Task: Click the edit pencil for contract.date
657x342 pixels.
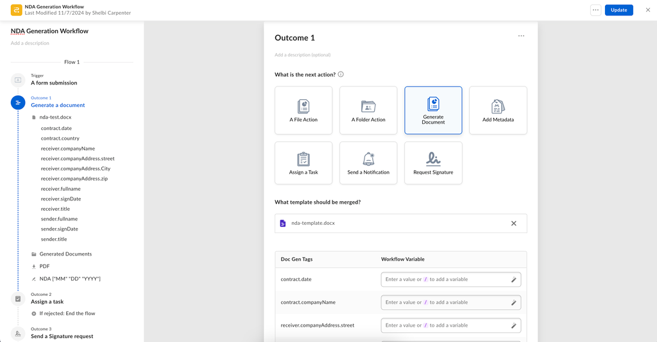Action: click(x=513, y=280)
